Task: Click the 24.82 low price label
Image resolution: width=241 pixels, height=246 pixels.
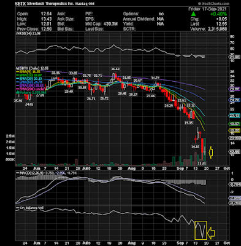Action: tap(29, 104)
